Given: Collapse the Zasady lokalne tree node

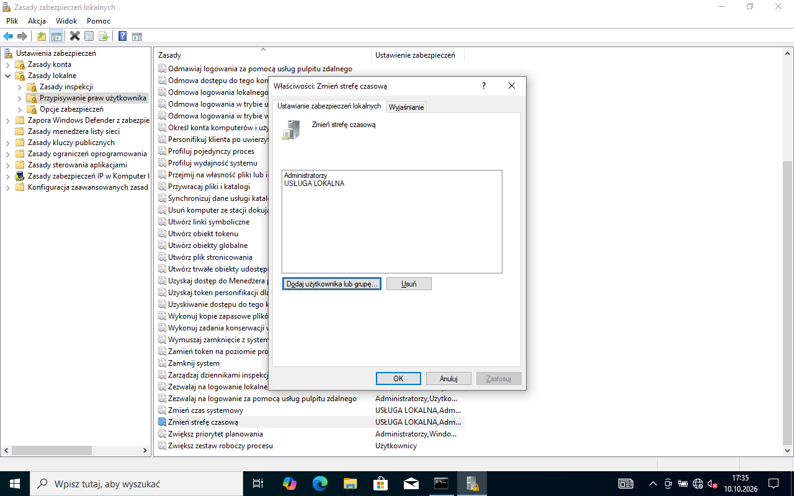Looking at the screenshot, I should [8, 76].
